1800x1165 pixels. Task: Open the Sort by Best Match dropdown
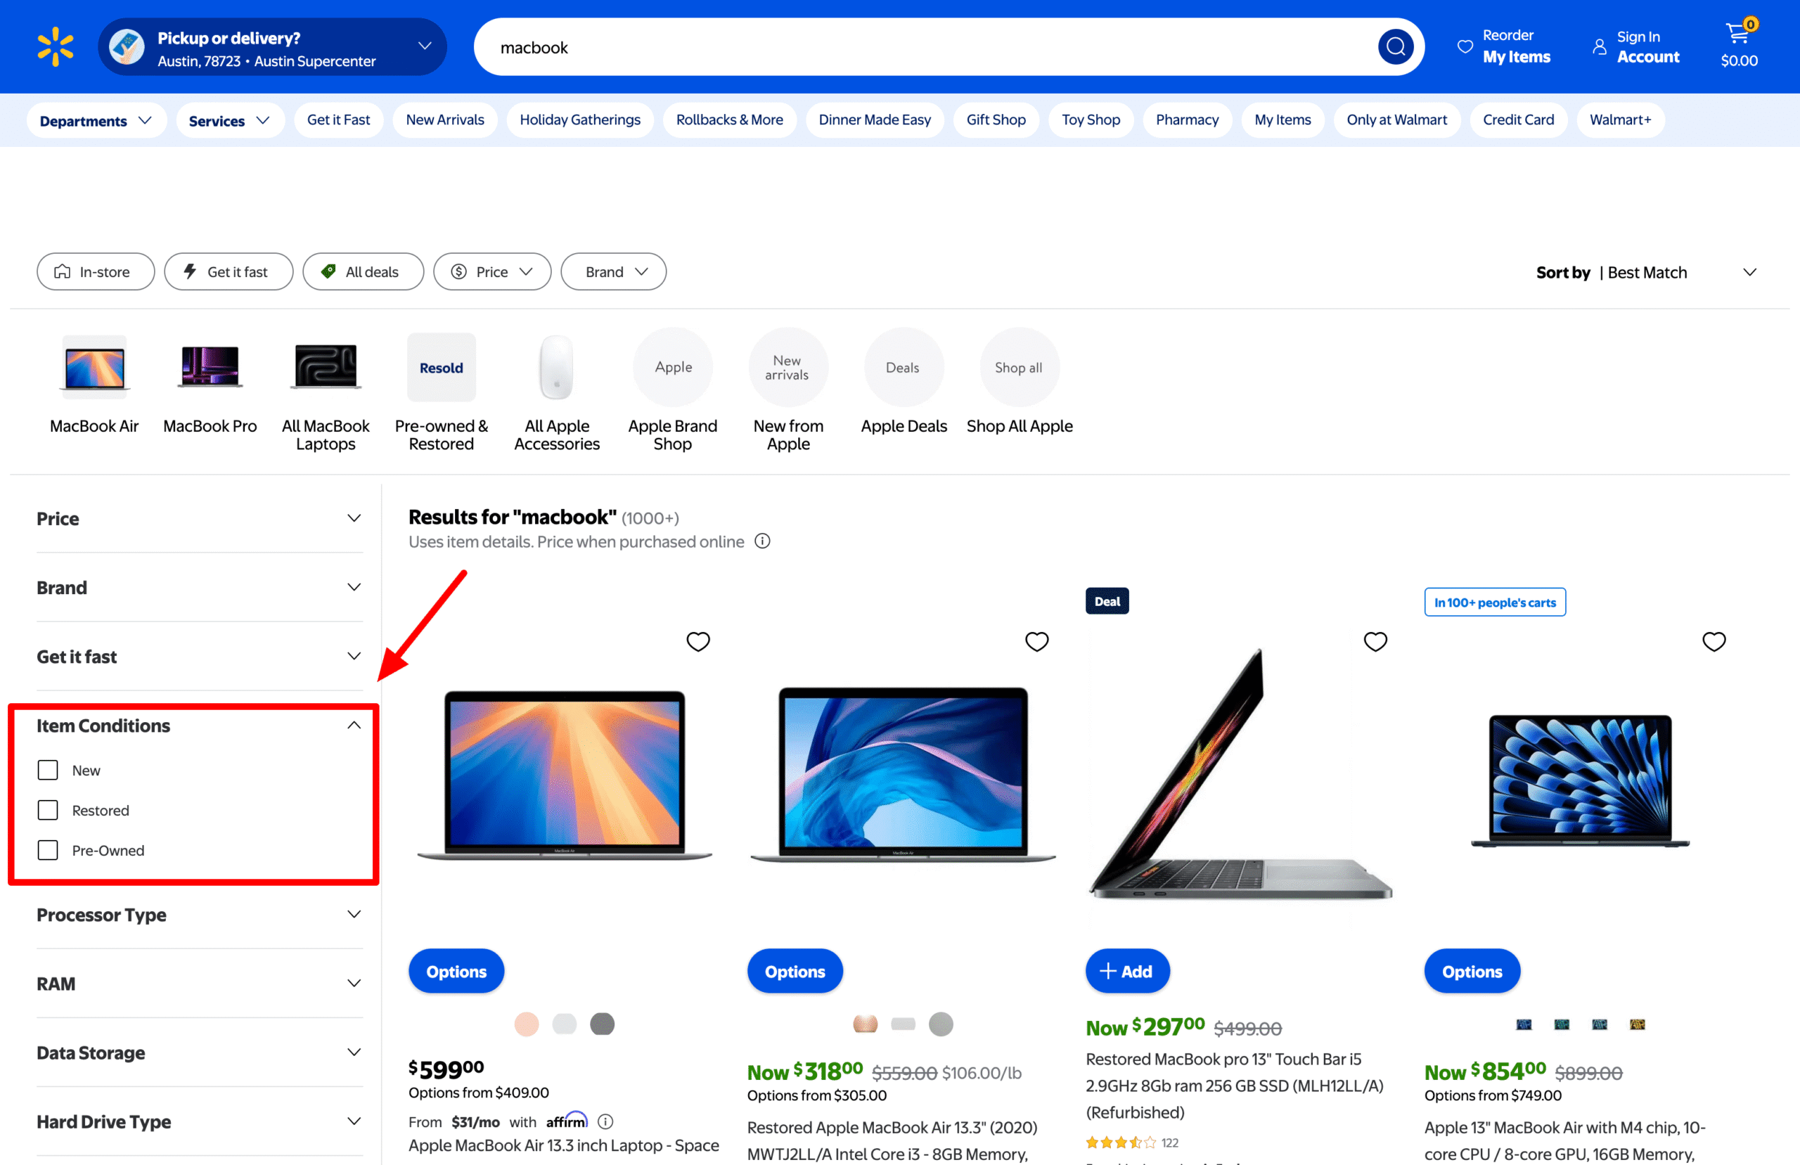(x=1646, y=272)
